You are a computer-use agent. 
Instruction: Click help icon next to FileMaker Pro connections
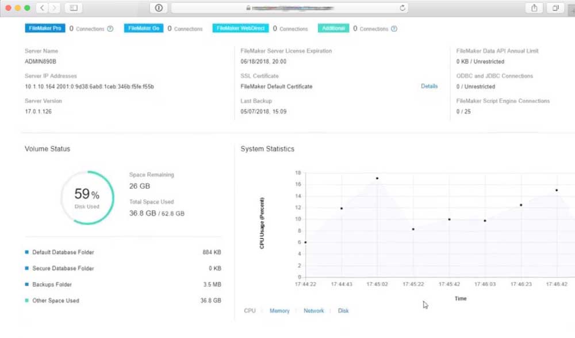click(110, 29)
